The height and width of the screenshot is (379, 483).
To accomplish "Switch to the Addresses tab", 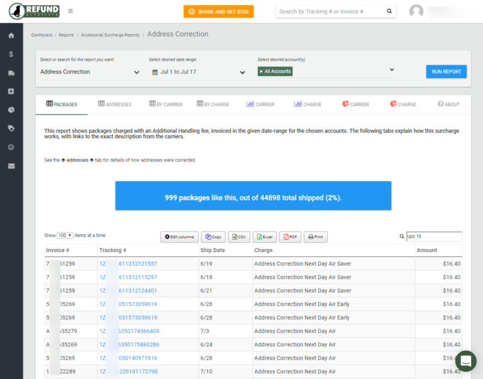I will click(x=114, y=104).
